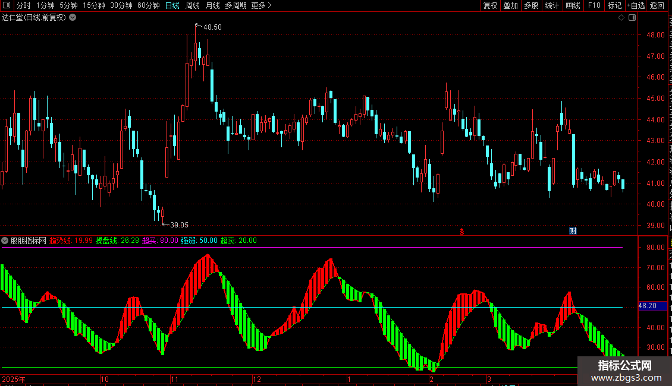The width and height of the screenshot is (672, 386).
Task: Click the red S marker on the price chart
Action: point(462,232)
